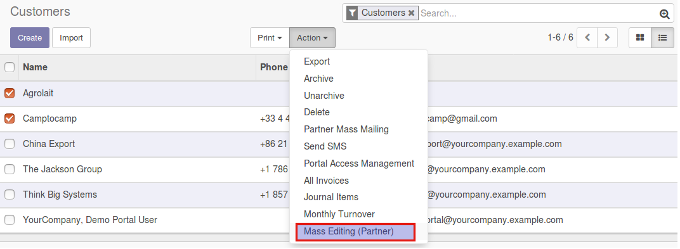This screenshot has height=249, width=680.
Task: Uncheck the Agrolait row checkbox
Action: pos(9,93)
